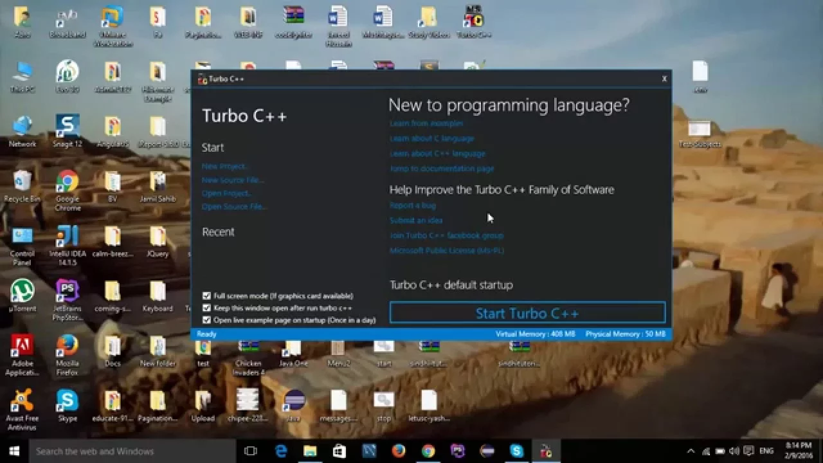Open the Learn from examples link
823x463 pixels.
(x=426, y=123)
